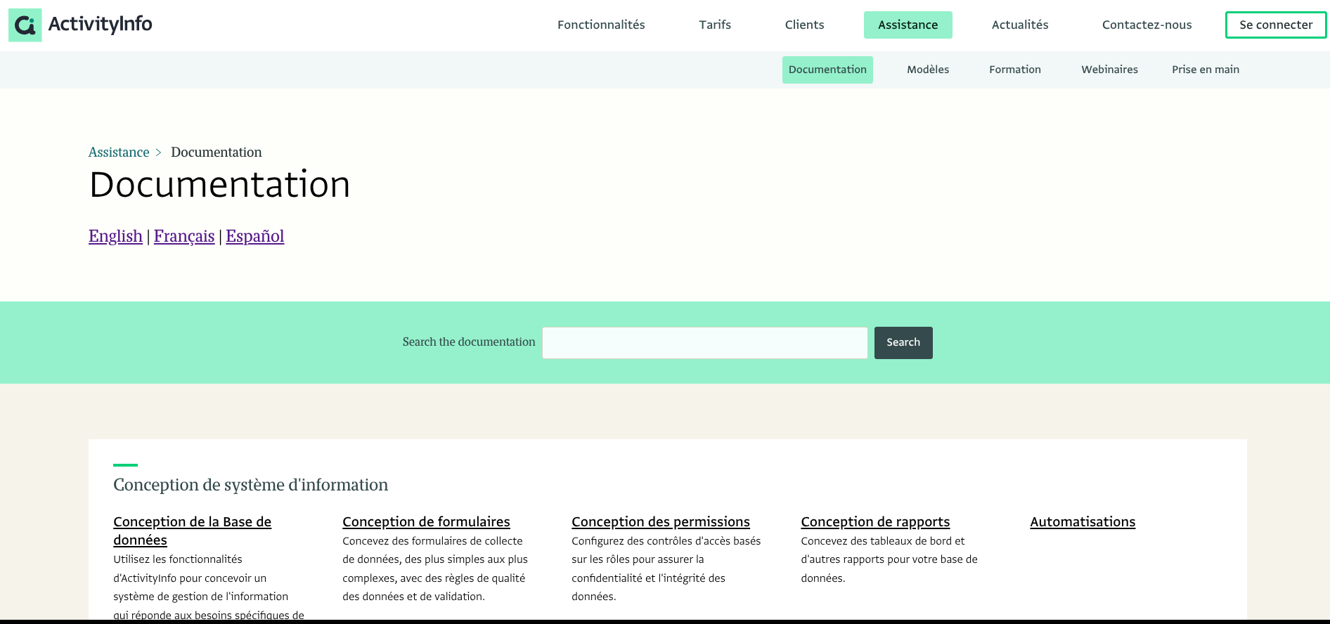
Task: Open the Actualités page
Action: (x=1019, y=25)
